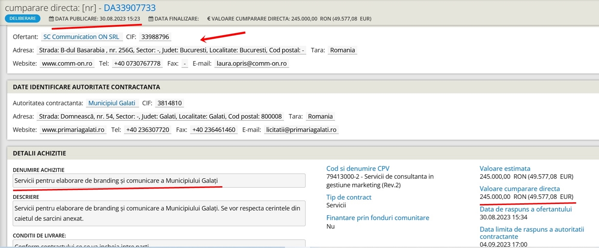Click the euro icon before Valoare Cumparare Directa
The width and height of the screenshot is (599, 248).
click(209, 19)
